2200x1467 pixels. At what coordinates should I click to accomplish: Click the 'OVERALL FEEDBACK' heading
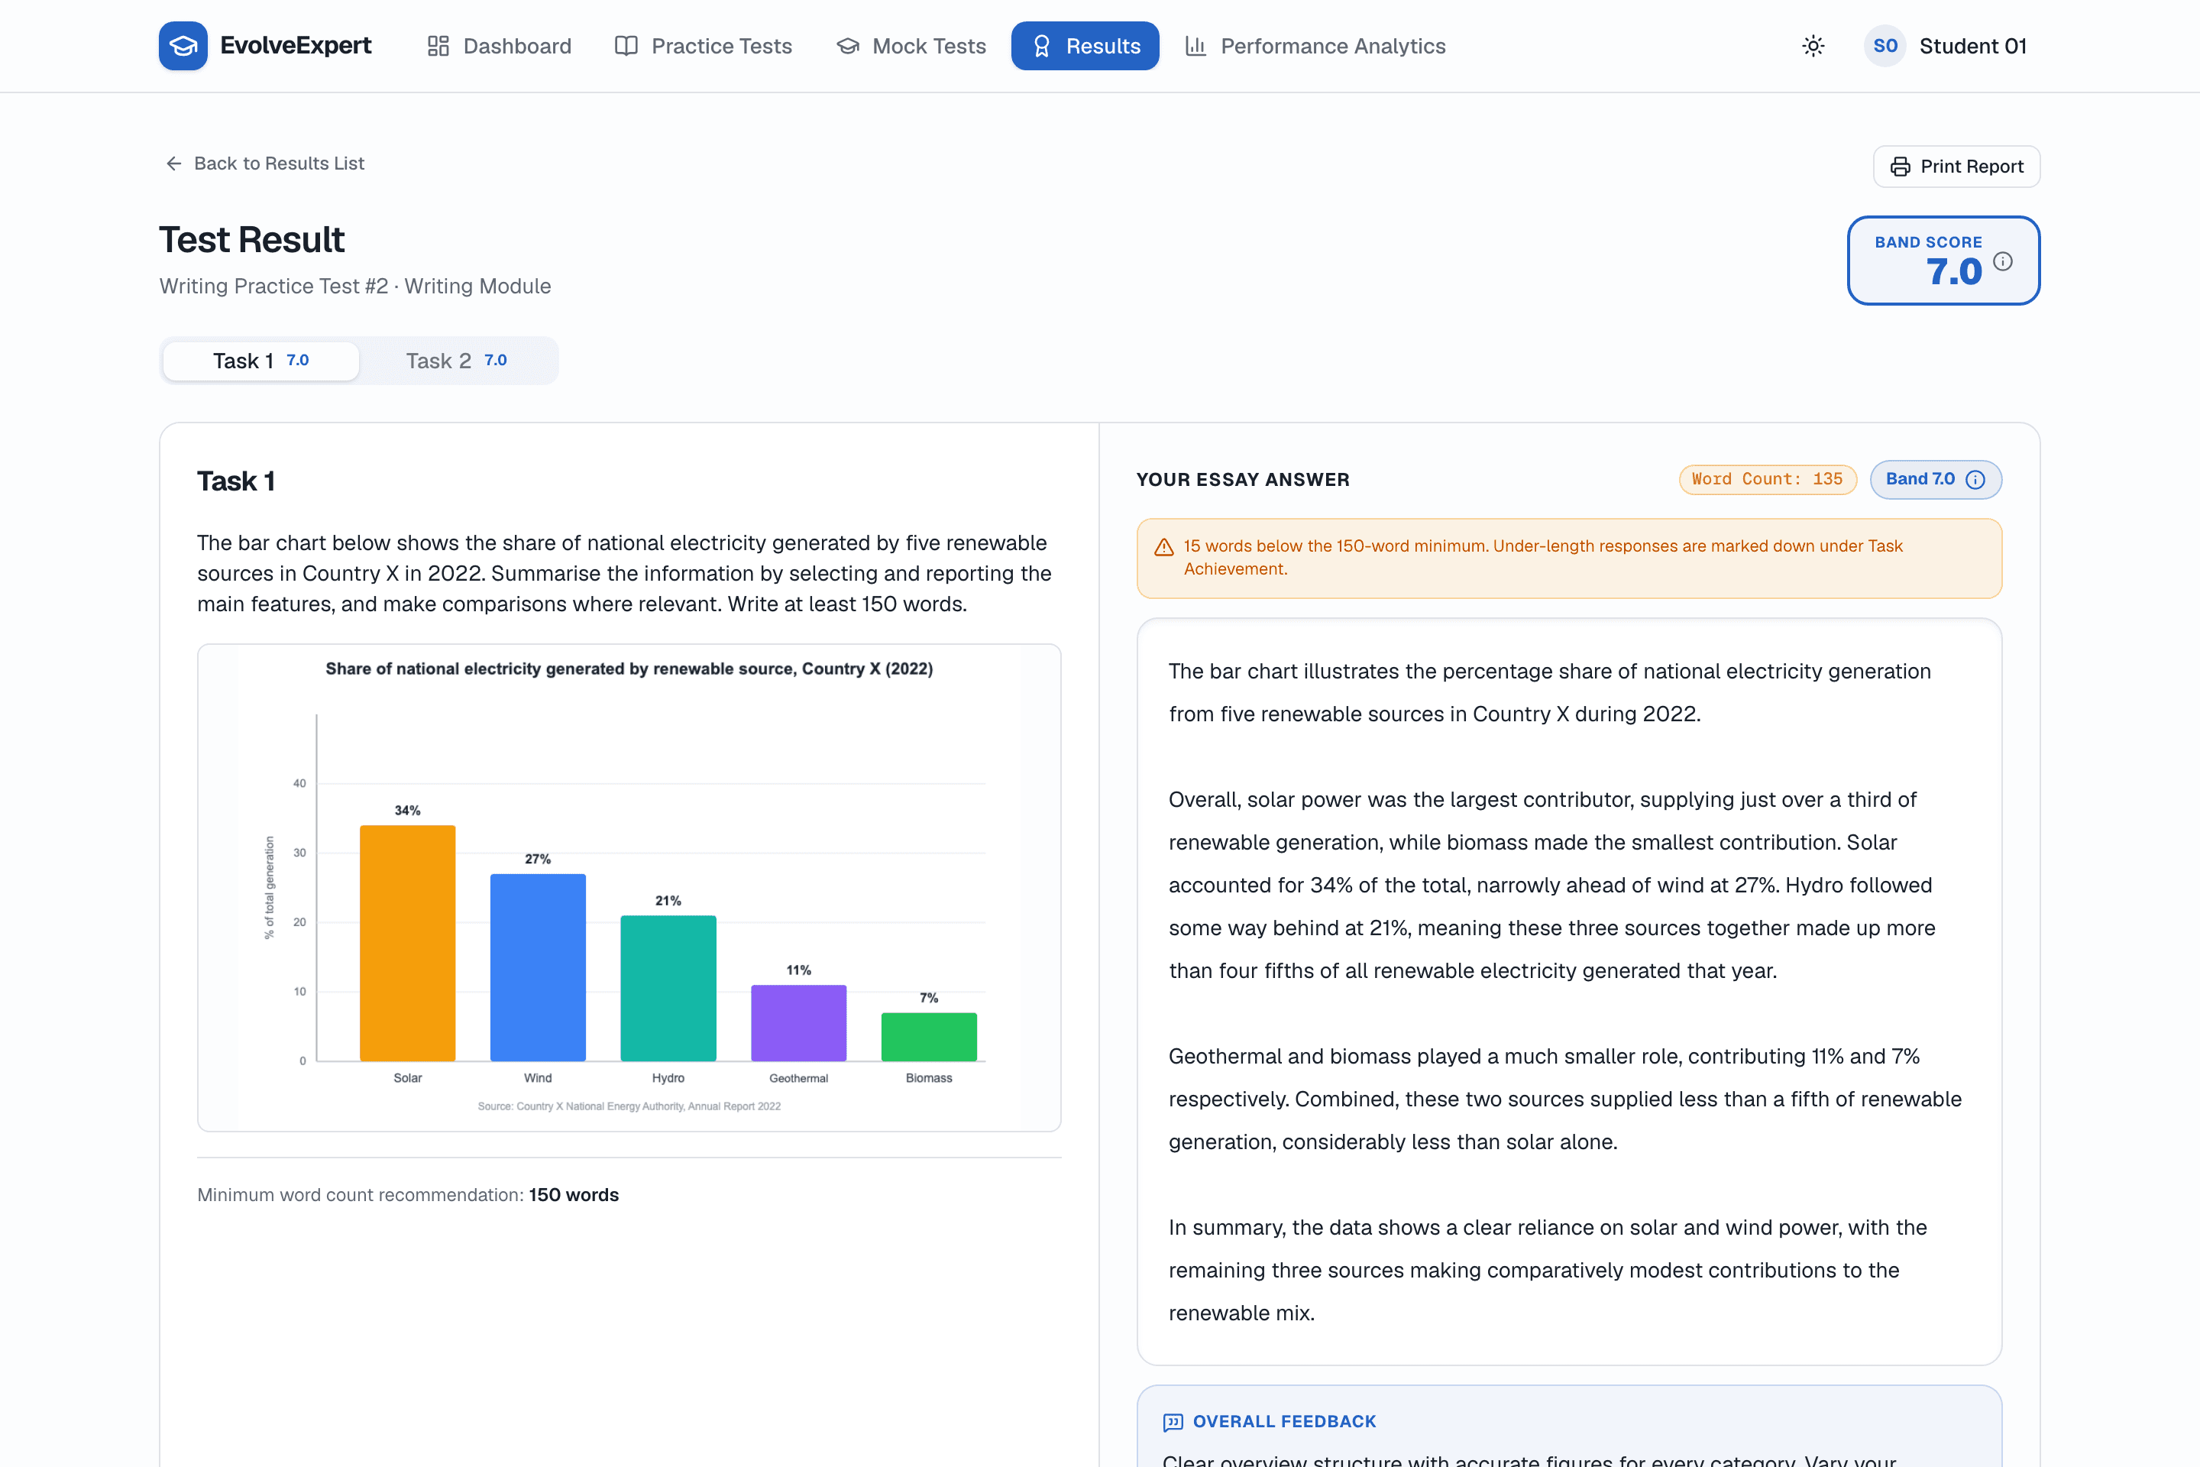(x=1284, y=1422)
